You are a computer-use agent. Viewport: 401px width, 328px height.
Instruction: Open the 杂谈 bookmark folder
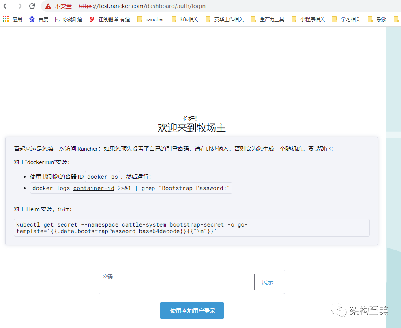pyautogui.click(x=377, y=19)
